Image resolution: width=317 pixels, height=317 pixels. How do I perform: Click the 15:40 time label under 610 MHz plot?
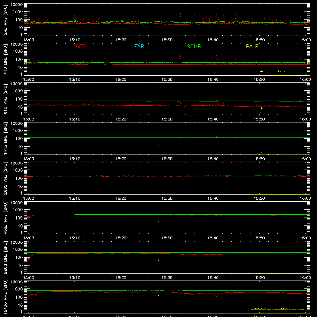coord(213,119)
